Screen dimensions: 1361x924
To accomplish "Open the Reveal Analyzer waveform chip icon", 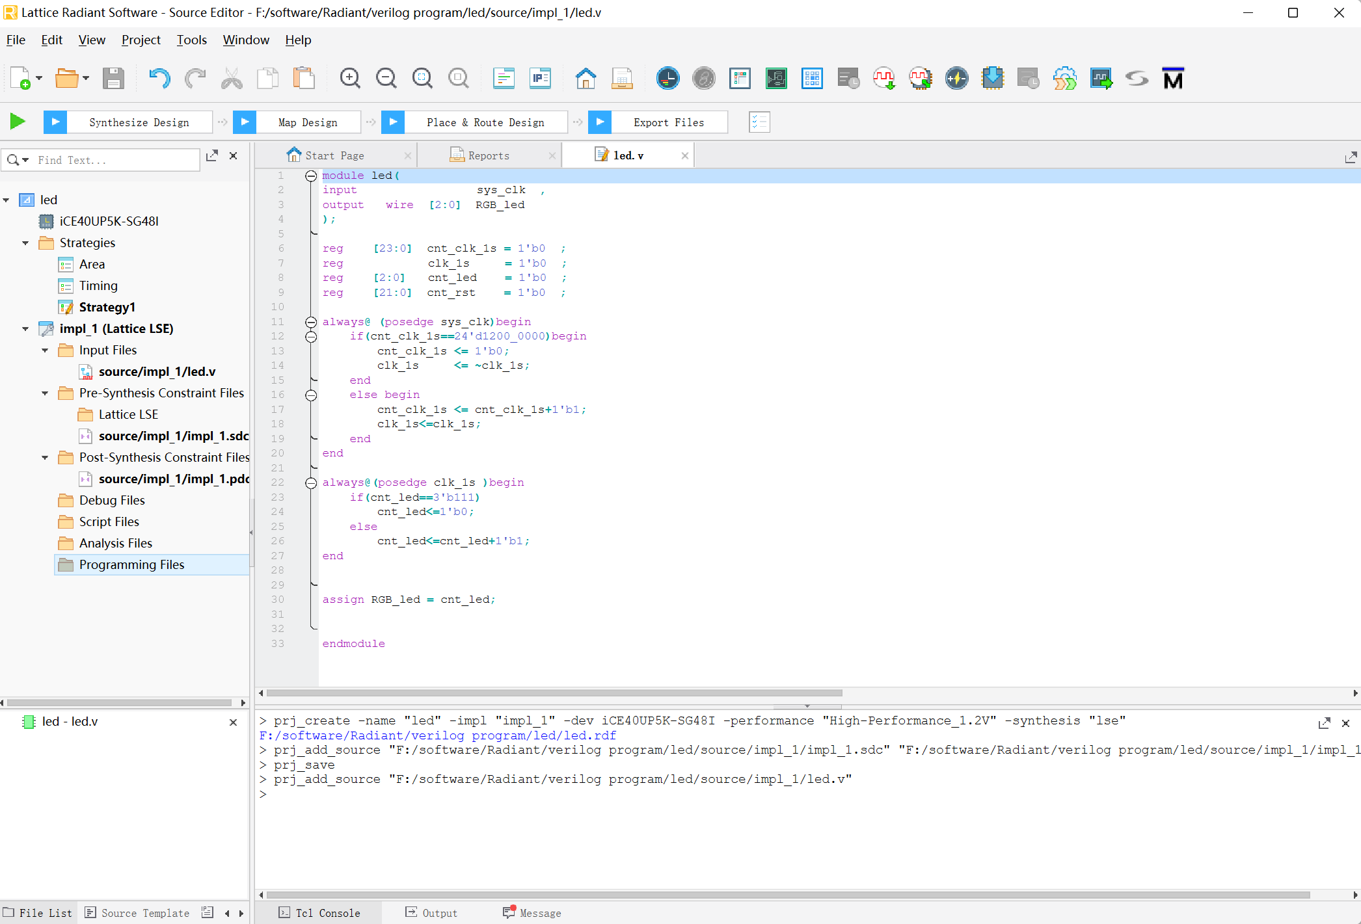I will [x=921, y=79].
